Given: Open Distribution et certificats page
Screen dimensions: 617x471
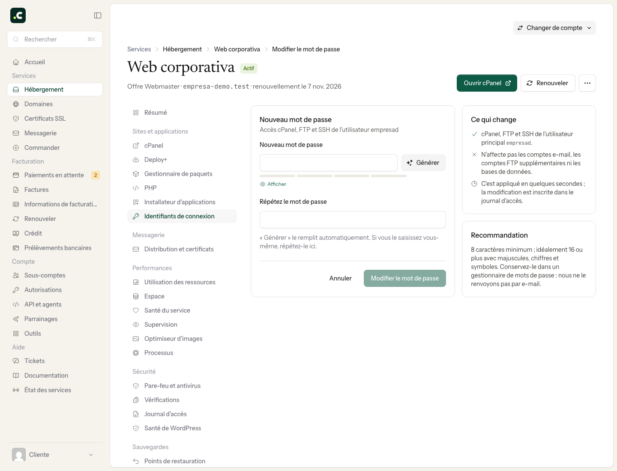Looking at the screenshot, I should 182,249.
